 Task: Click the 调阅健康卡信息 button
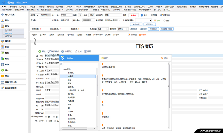coord(167,29)
